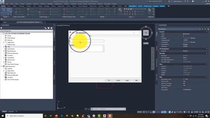Viewport: 210px width, 118px height.
Task: Expand the Assemblies node
Action: (4, 58)
